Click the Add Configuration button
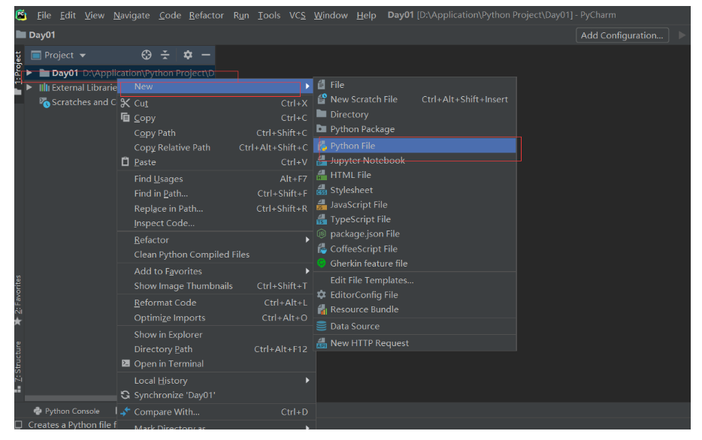 622,35
